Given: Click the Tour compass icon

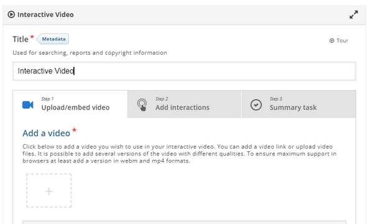Looking at the screenshot, I should pyautogui.click(x=331, y=40).
